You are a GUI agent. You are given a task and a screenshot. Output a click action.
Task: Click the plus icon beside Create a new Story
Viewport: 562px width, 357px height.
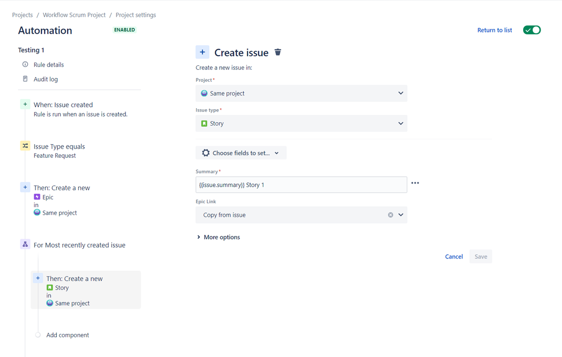(x=38, y=278)
